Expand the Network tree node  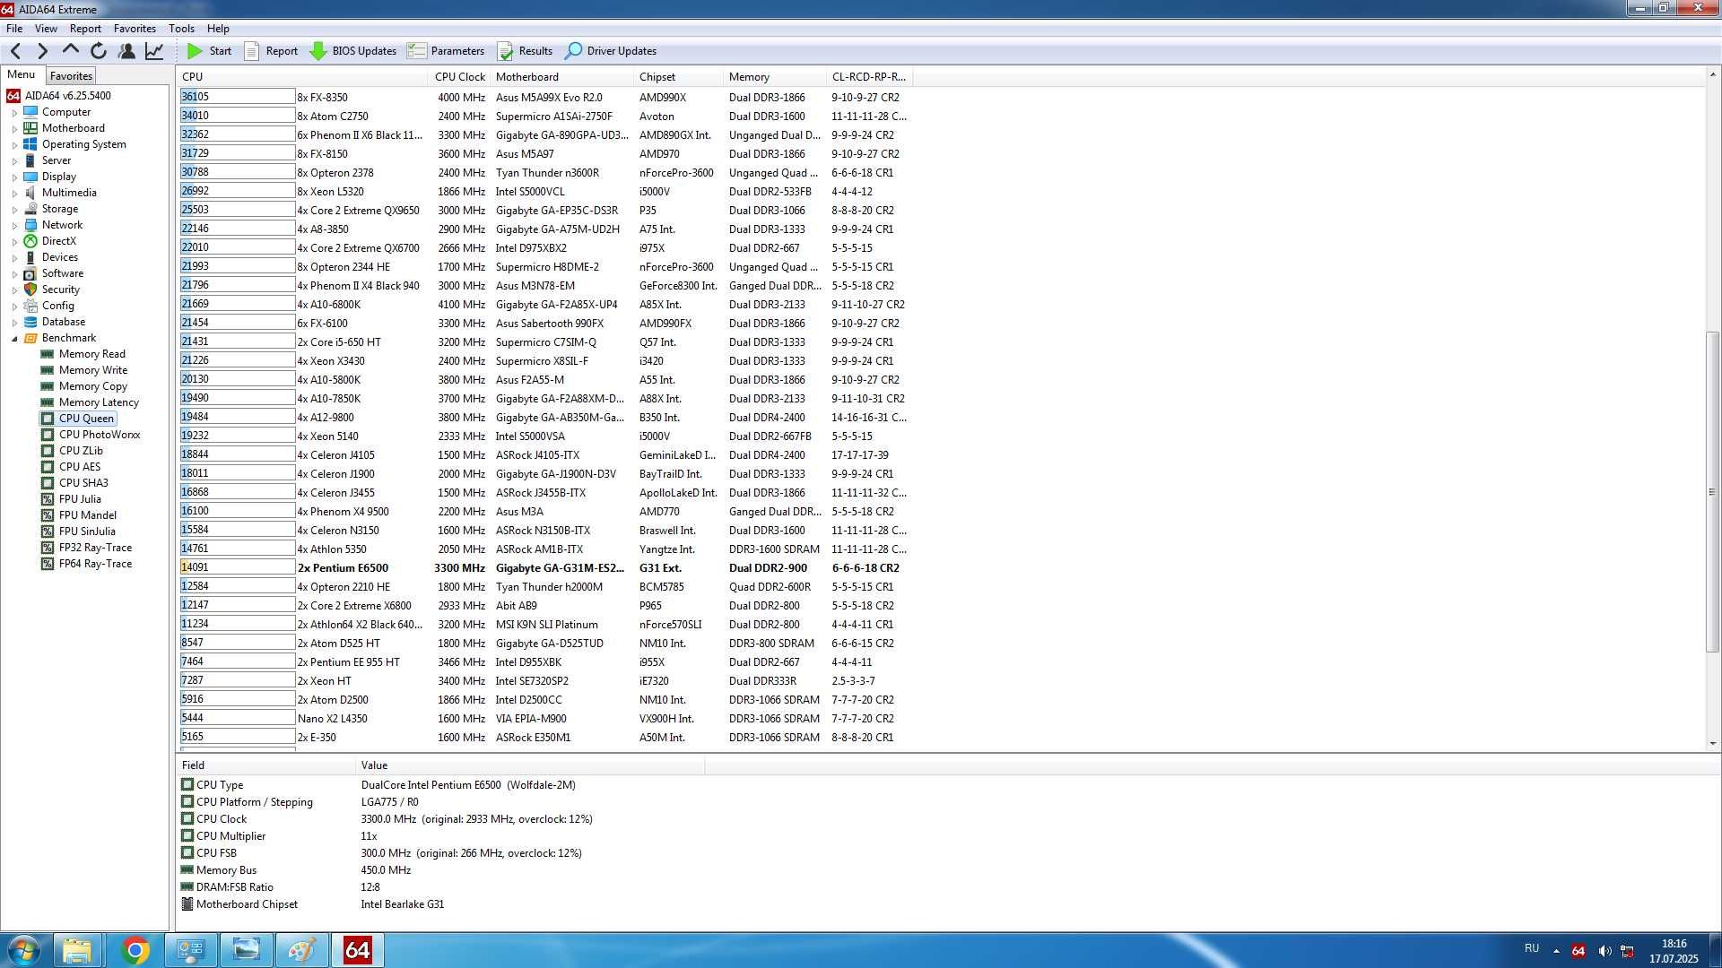(14, 226)
